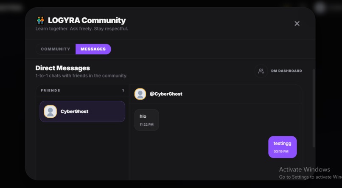Open the DM Dashboard label
The image size is (342, 188).
(286, 71)
